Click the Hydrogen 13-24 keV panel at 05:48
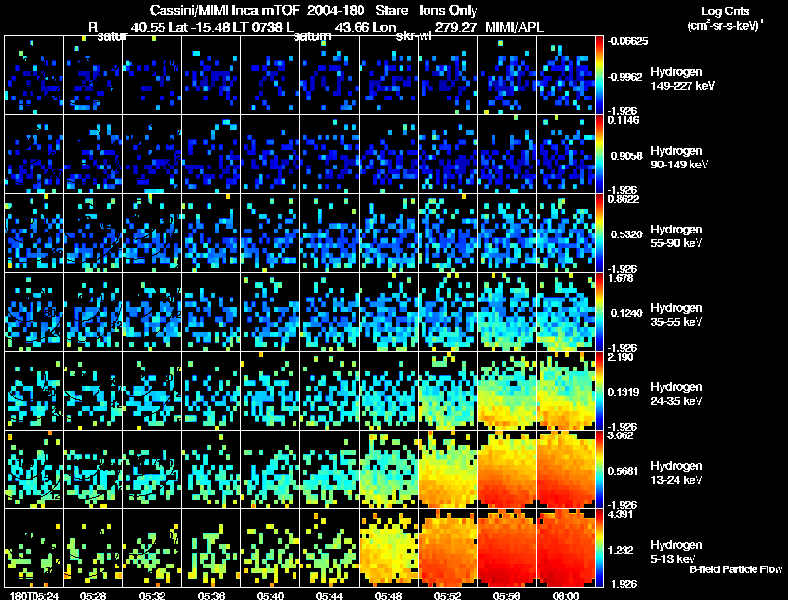The width and height of the screenshot is (788, 600). 388,469
